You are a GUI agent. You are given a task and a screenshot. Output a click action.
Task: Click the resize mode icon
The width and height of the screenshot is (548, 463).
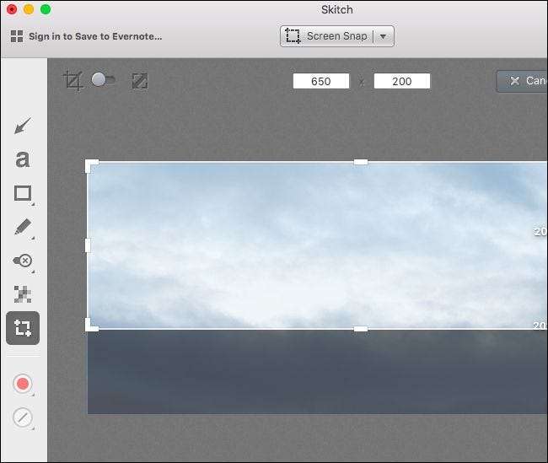tap(140, 81)
